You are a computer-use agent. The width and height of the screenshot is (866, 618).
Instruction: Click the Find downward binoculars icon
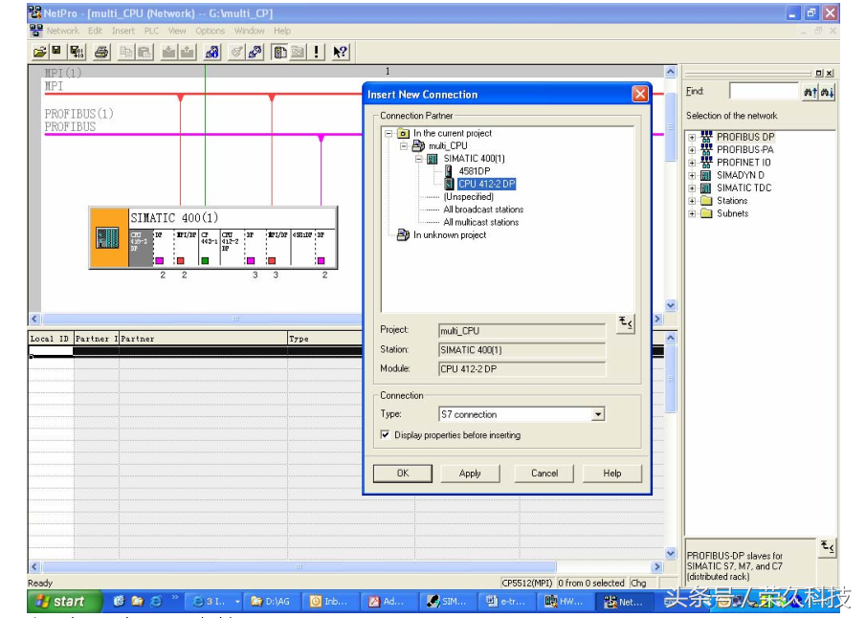point(828,92)
